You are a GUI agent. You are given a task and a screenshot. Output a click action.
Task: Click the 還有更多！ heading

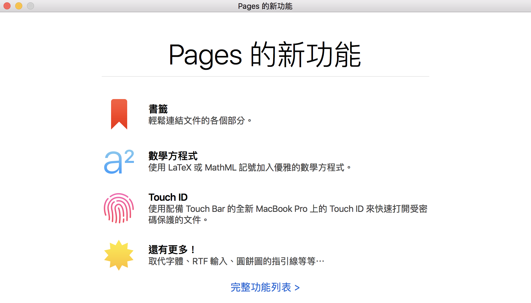tap(172, 250)
